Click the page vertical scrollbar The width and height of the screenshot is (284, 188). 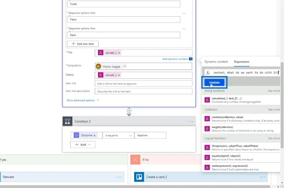click(282, 105)
